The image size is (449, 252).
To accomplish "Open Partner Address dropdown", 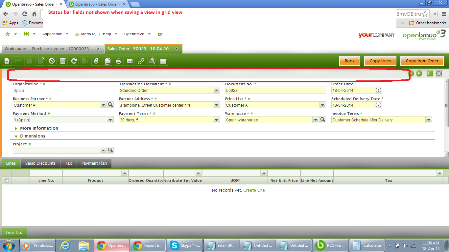I will (x=216, y=105).
